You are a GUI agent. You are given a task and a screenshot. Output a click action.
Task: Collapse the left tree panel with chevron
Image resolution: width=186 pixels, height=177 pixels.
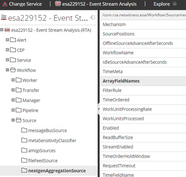pos(93,17)
